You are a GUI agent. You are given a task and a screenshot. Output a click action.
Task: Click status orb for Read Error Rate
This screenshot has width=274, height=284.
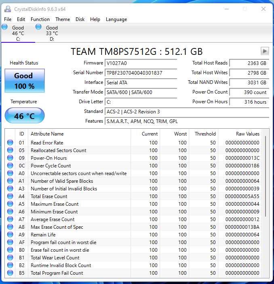point(10,142)
